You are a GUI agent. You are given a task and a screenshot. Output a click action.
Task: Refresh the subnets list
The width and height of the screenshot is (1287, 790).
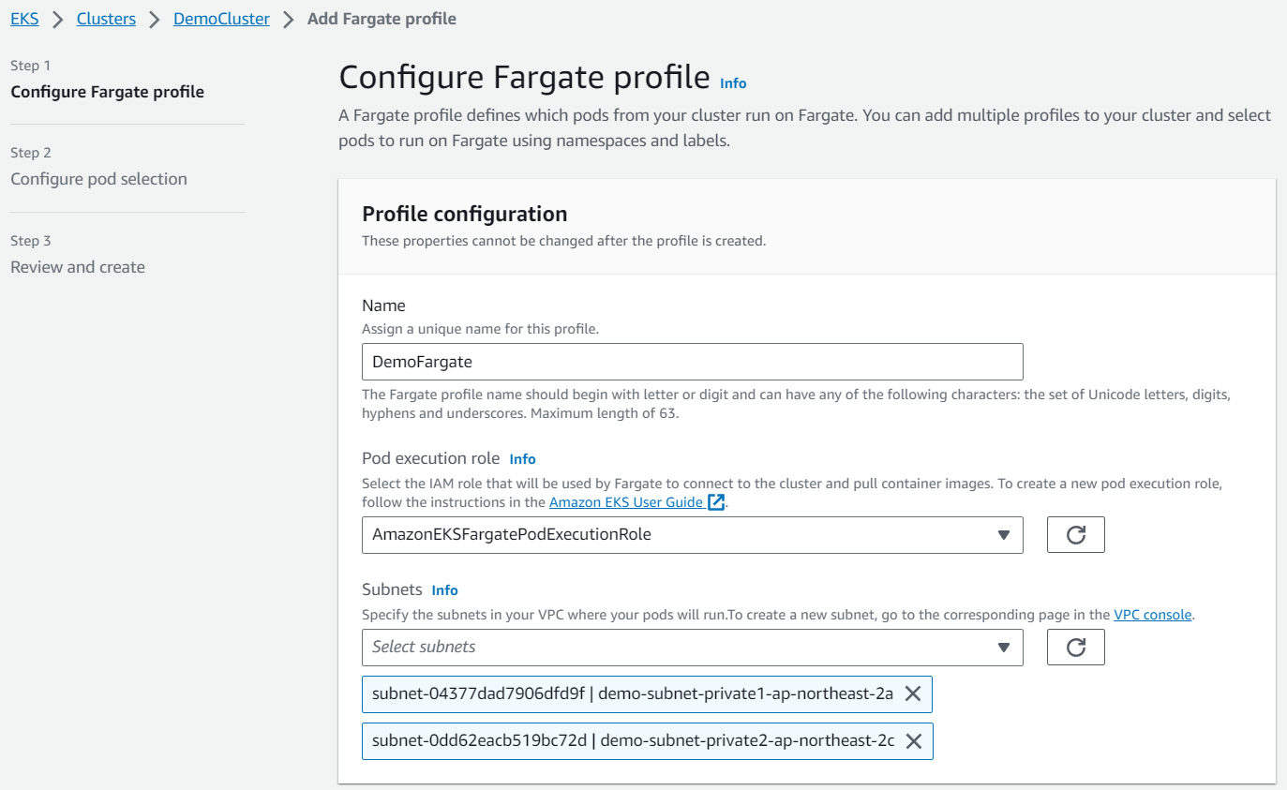coord(1075,647)
